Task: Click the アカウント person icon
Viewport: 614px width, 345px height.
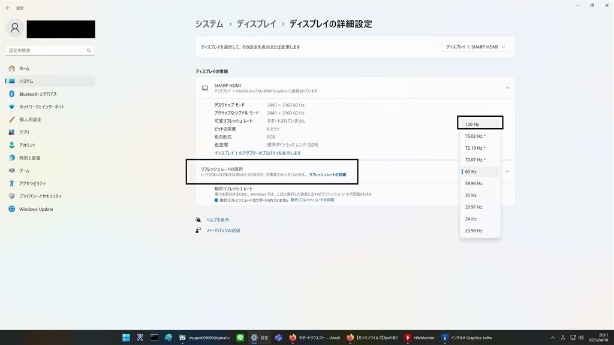Action: pyautogui.click(x=12, y=145)
